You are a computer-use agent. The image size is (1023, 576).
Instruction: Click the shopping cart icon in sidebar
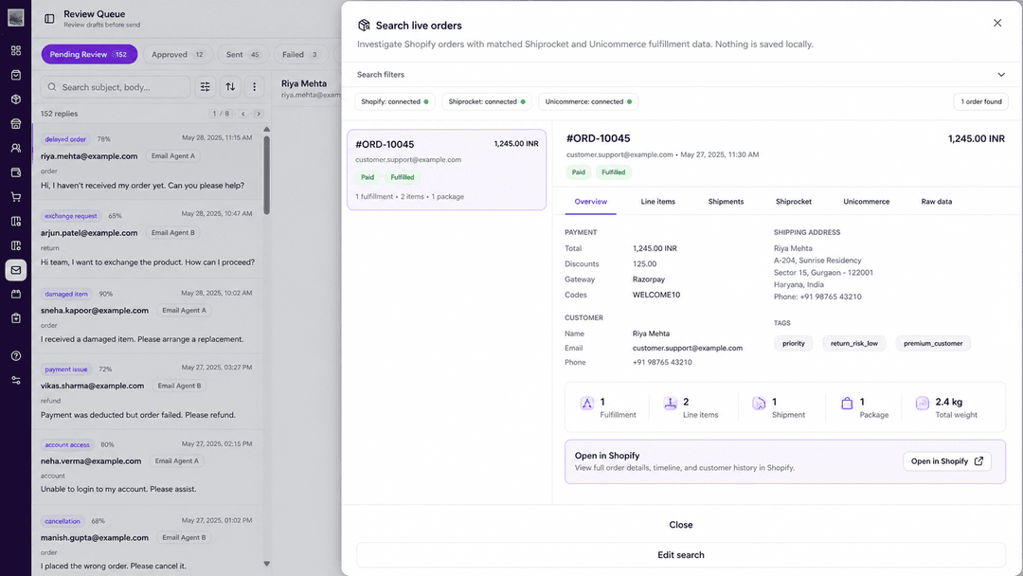click(16, 197)
